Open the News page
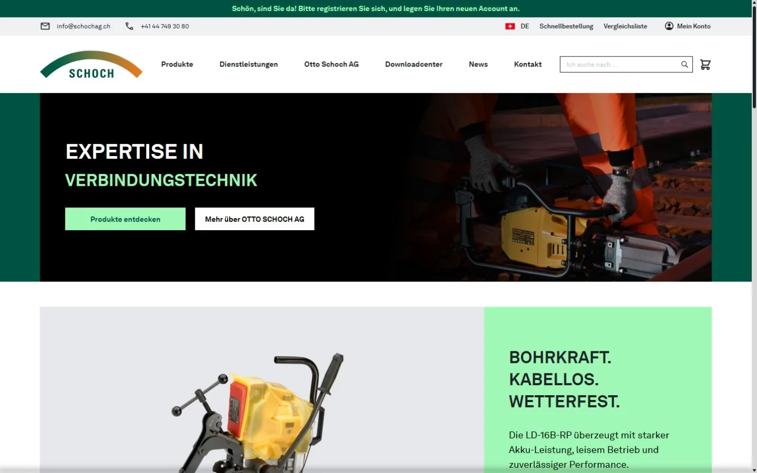The image size is (757, 473). 478,64
